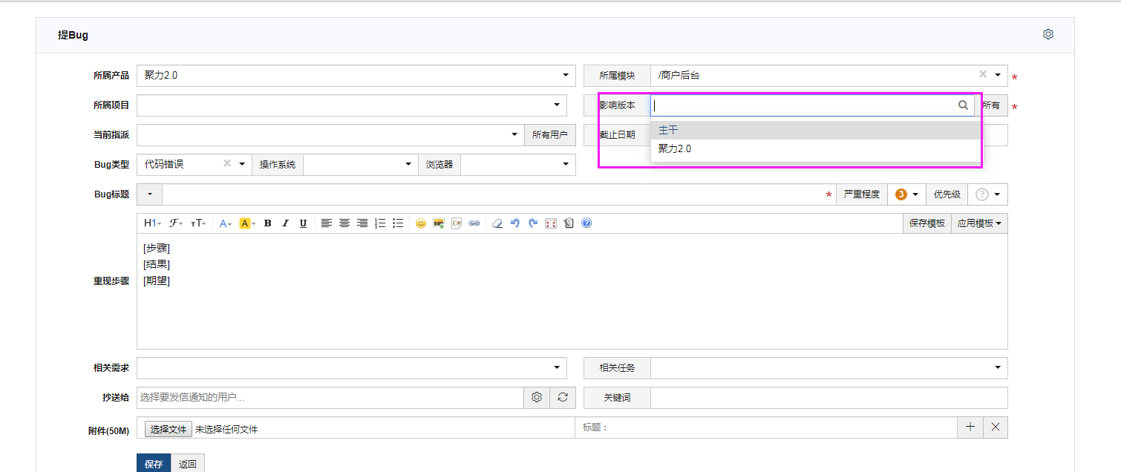Open the 所属模块 dropdown arrow
Screen dimensions: 1121x472
pyautogui.click(x=999, y=76)
